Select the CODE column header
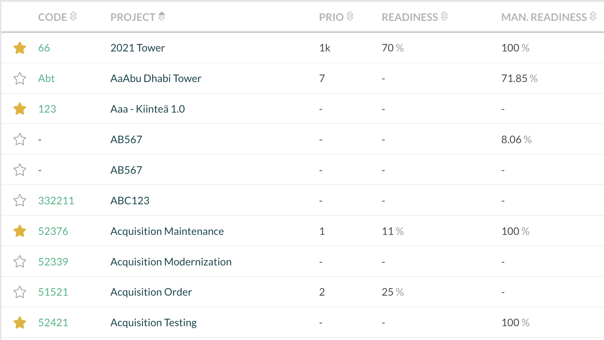Screen dimensions: 604x340 [x=52, y=17]
